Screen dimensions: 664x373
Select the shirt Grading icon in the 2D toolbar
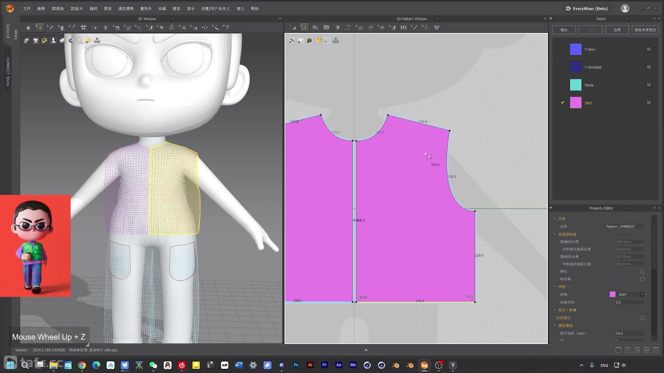point(436,28)
